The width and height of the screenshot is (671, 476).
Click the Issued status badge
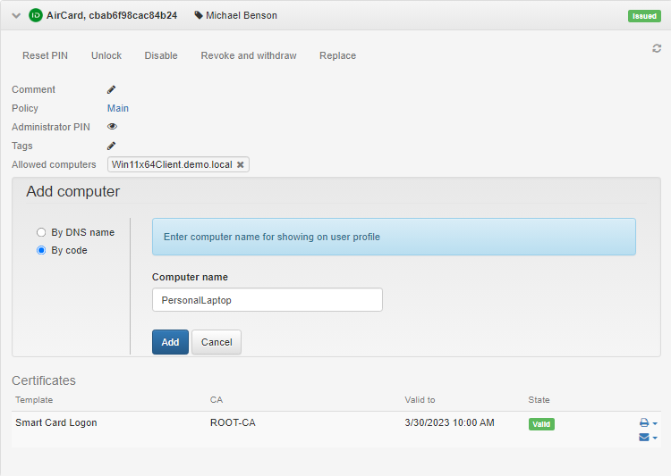tap(644, 16)
